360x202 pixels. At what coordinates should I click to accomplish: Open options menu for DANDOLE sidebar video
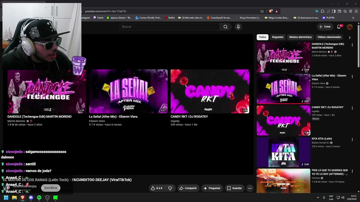pyautogui.click(x=352, y=45)
